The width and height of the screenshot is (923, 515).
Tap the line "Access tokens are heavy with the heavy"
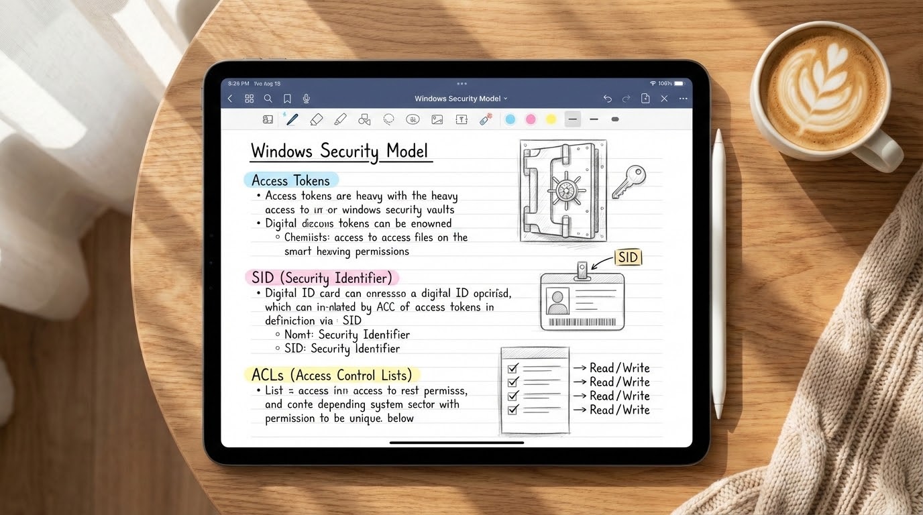coord(361,196)
